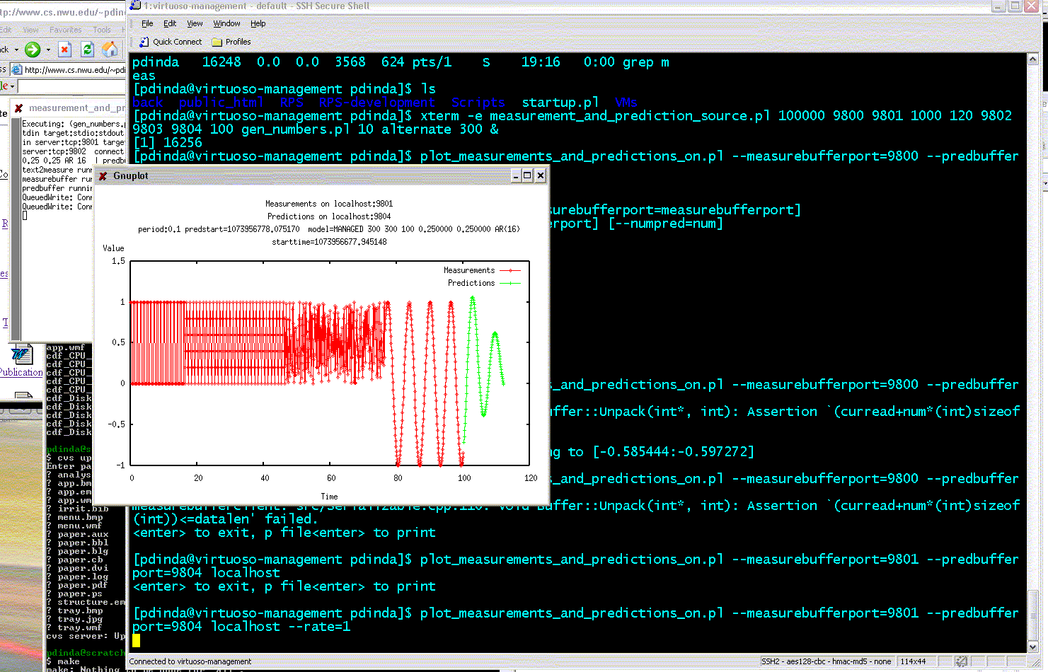Open the Help menu in SSH Secure Shell
The image size is (1048, 672).
[x=258, y=23]
